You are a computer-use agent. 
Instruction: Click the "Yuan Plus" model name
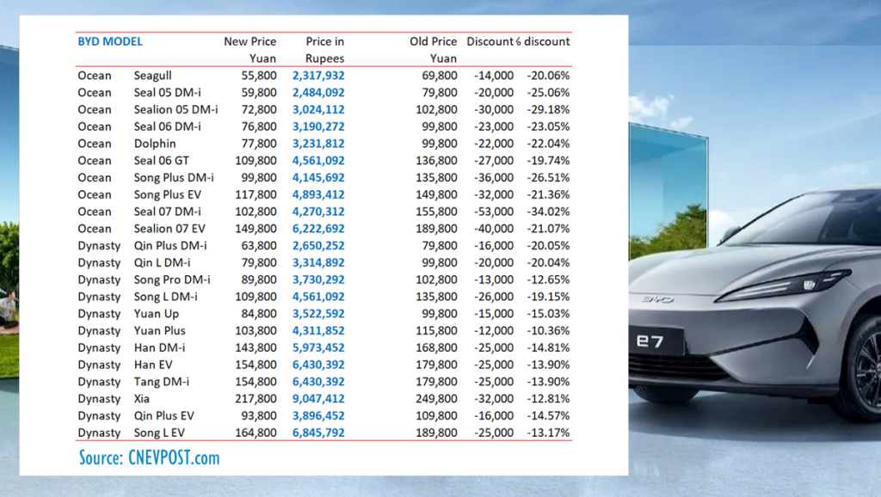point(159,331)
